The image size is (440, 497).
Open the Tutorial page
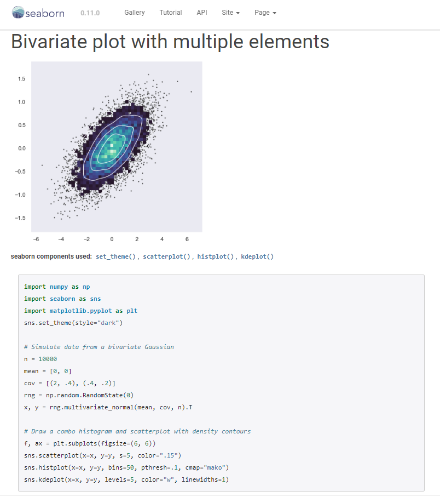[171, 13]
